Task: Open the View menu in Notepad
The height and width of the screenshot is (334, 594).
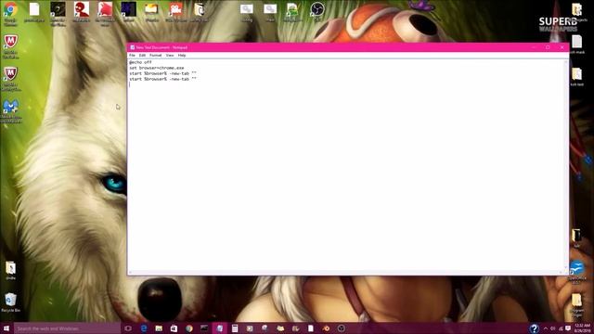Action: click(170, 56)
